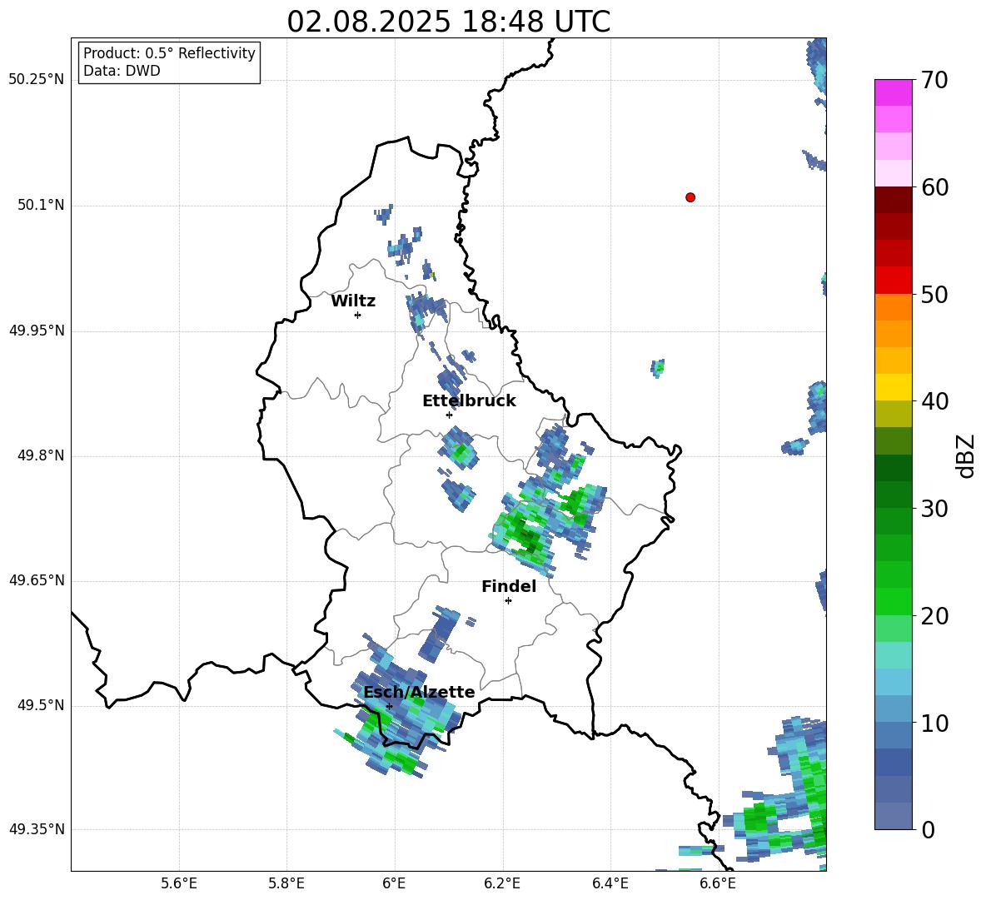Image resolution: width=986 pixels, height=900 pixels.
Task: Click the colorbar tick label 20
Action: [x=934, y=616]
